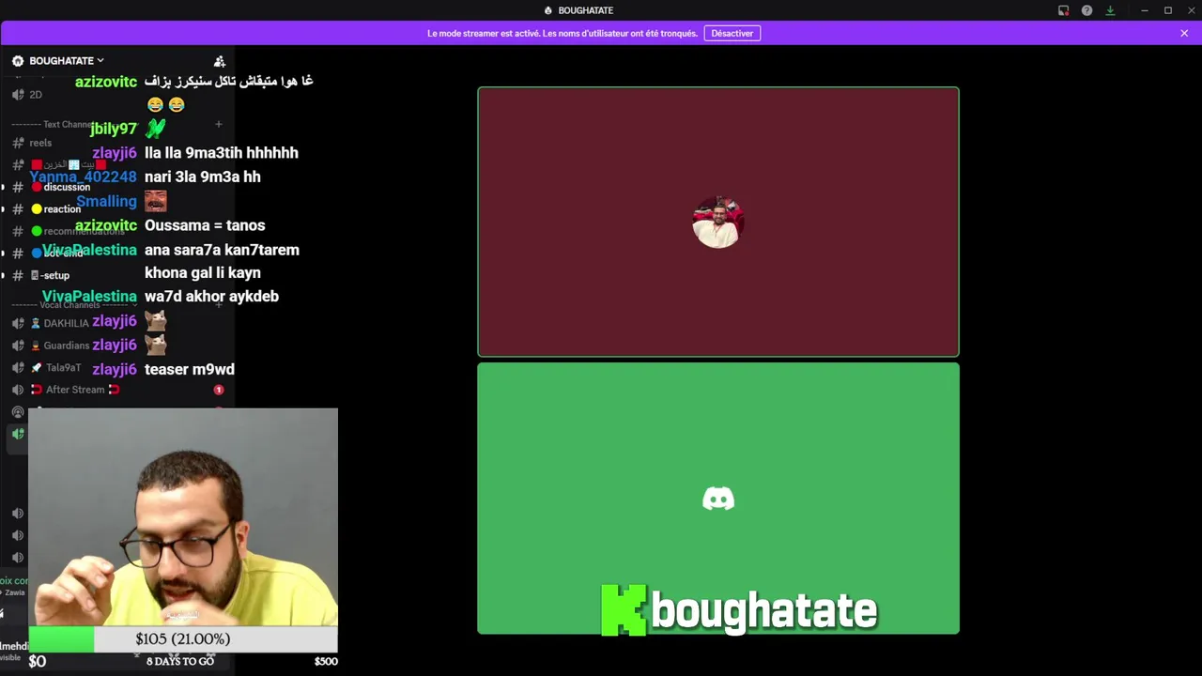
Task: Click the stage channel icon below After Stream
Action: tap(18, 411)
